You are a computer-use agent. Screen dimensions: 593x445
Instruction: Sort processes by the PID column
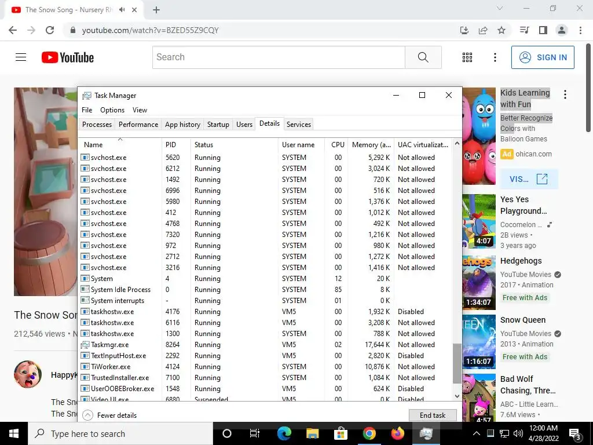176,144
